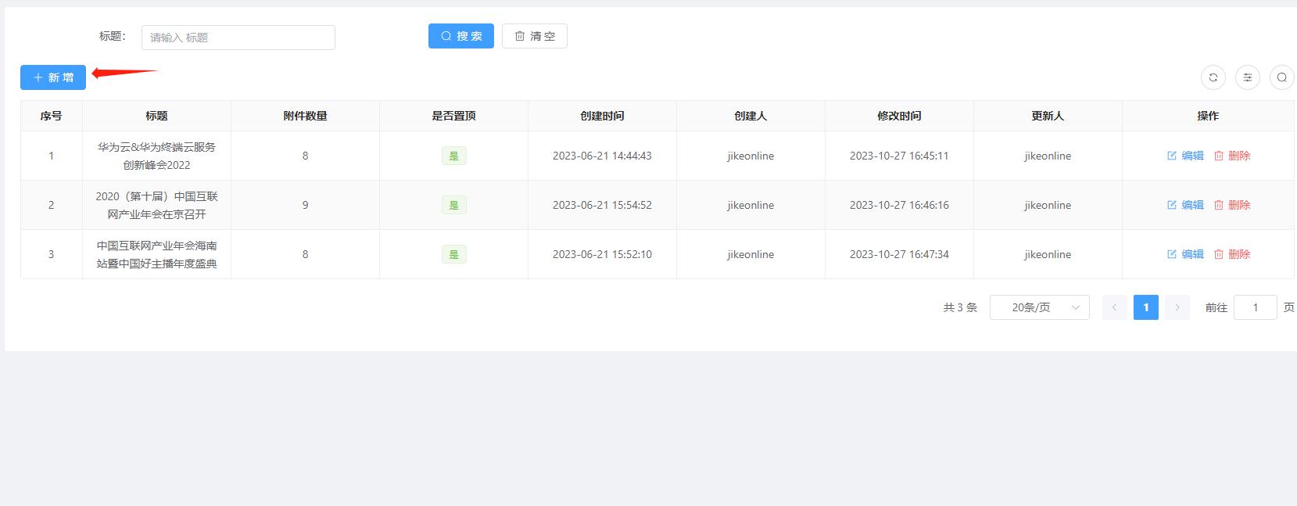
Task: Click the 是 pinned tag in row 1
Action: point(453,156)
